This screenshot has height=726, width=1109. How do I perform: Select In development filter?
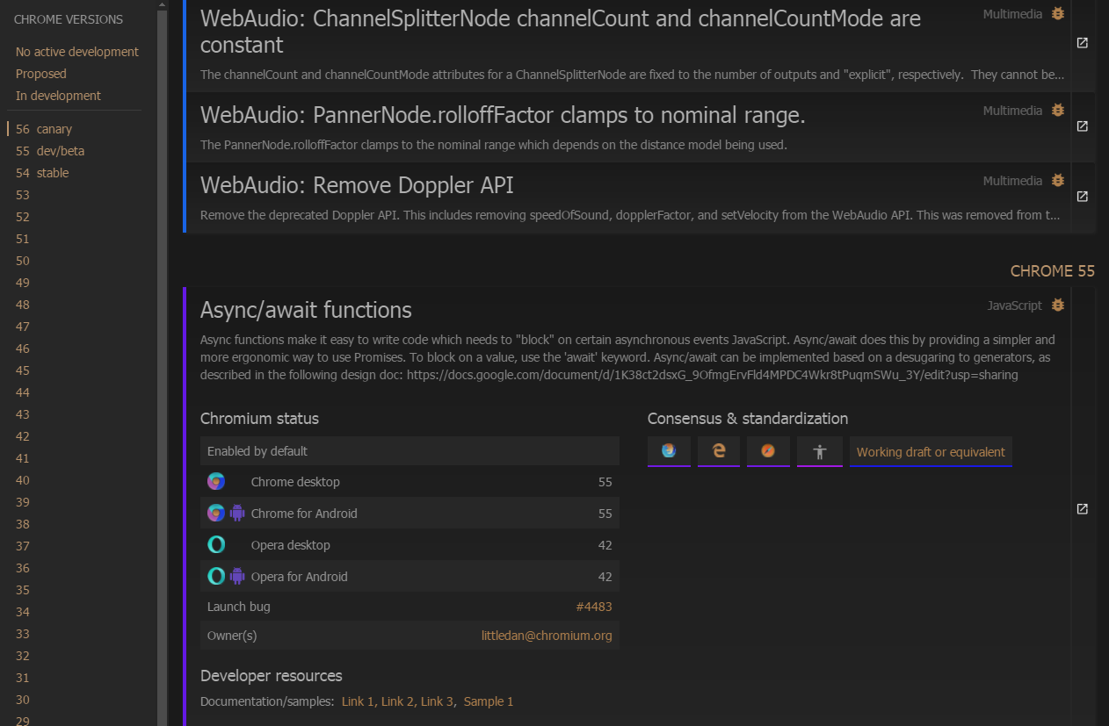pyautogui.click(x=58, y=96)
